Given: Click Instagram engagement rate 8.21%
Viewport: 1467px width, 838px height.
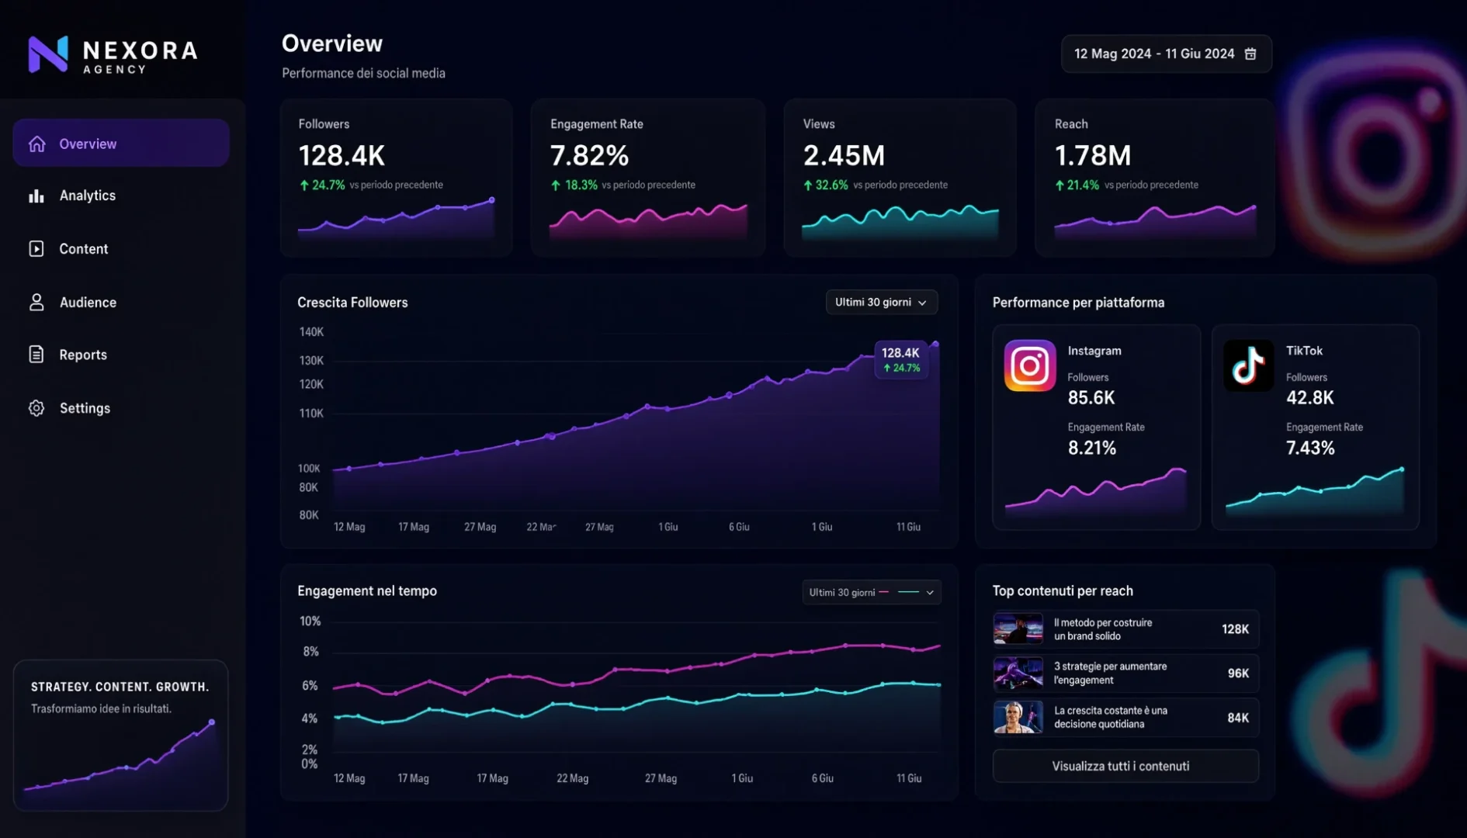Looking at the screenshot, I should click(1091, 448).
